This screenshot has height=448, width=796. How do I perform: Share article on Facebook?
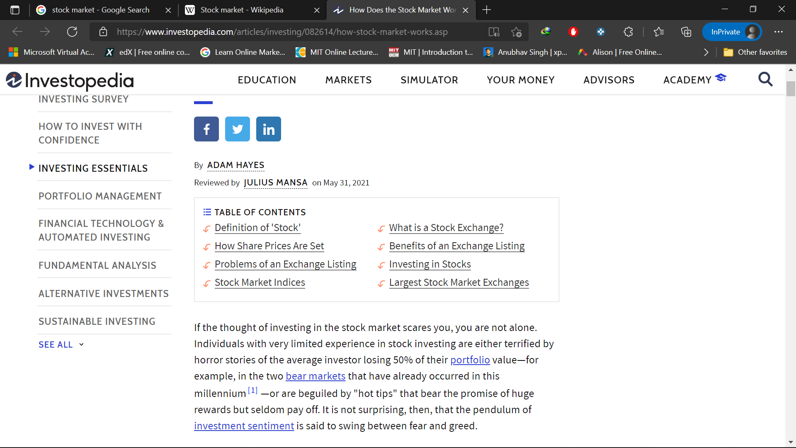[206, 129]
